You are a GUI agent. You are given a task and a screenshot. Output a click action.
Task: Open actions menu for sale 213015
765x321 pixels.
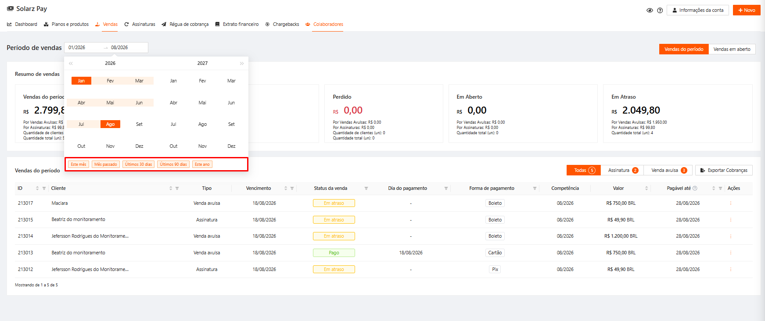coord(731,220)
